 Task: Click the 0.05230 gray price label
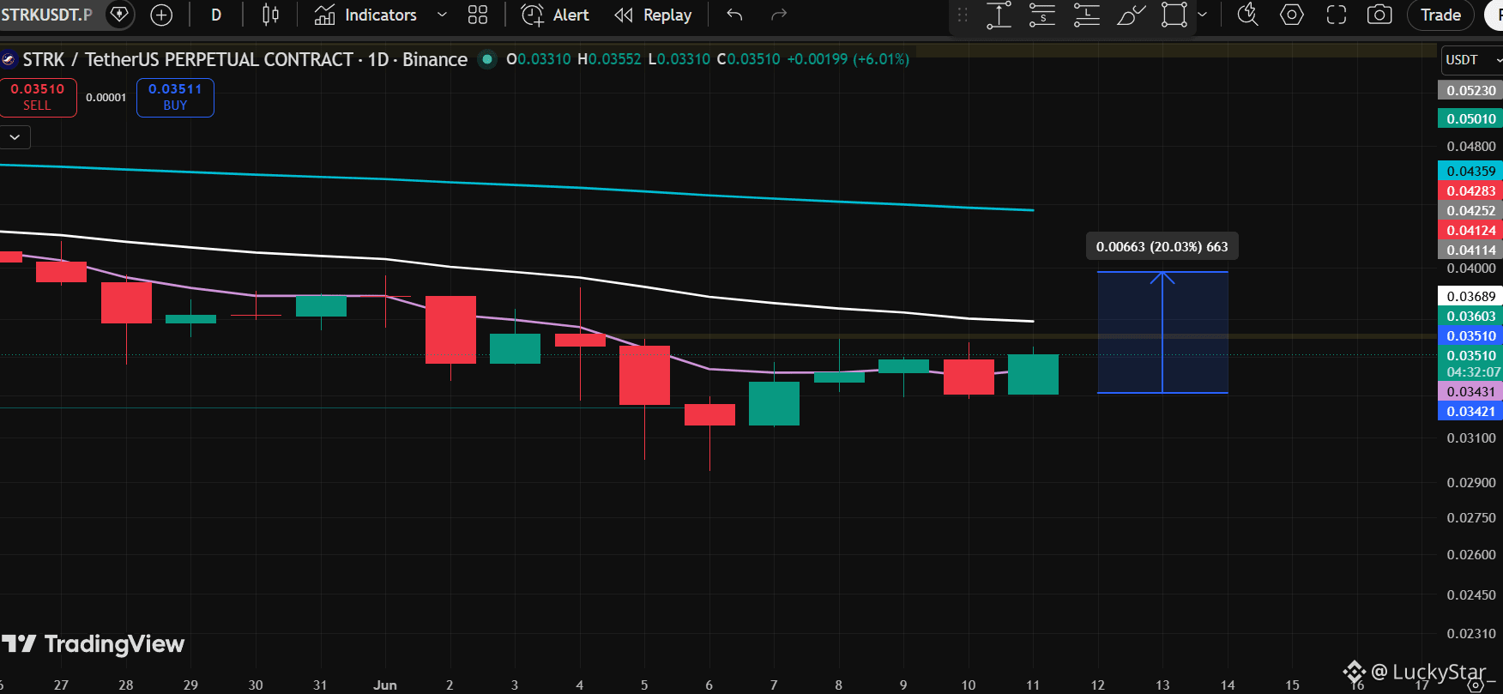coord(1470,90)
